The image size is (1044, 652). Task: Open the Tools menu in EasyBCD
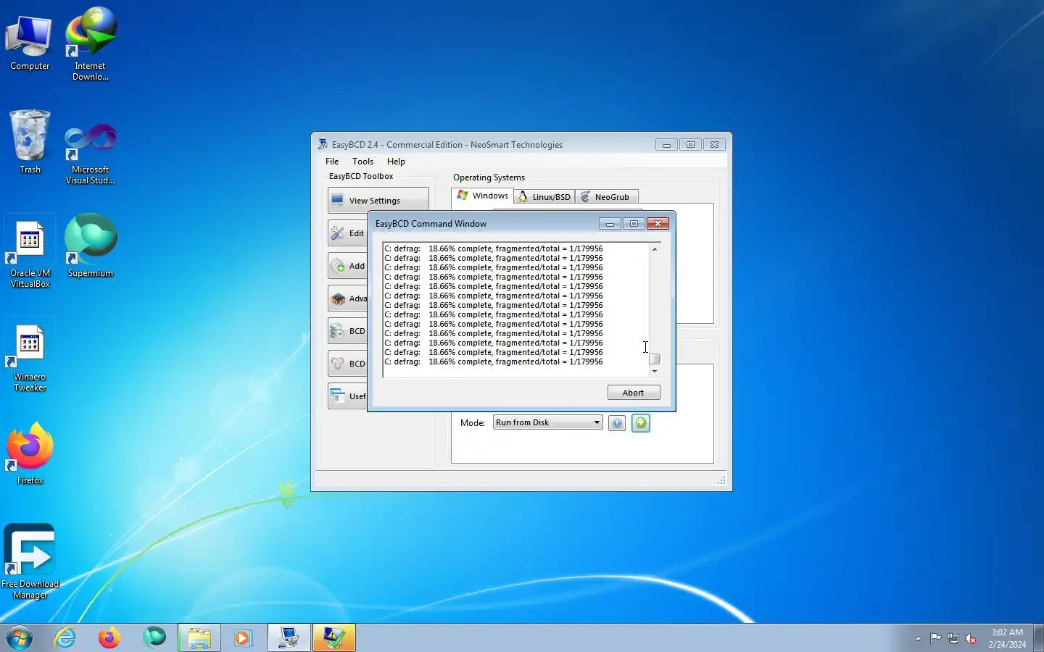(362, 162)
